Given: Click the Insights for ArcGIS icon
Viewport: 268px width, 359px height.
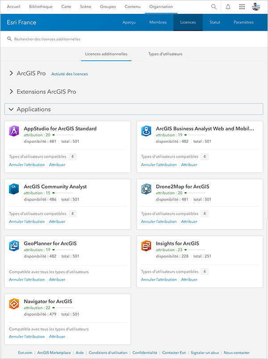Looking at the screenshot, I should click(x=146, y=246).
